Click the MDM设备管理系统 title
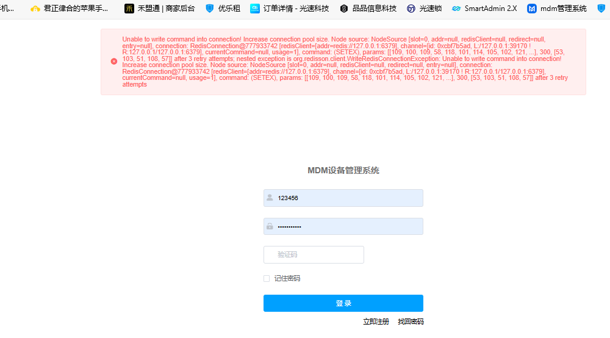This screenshot has width=610, height=338. tap(343, 170)
